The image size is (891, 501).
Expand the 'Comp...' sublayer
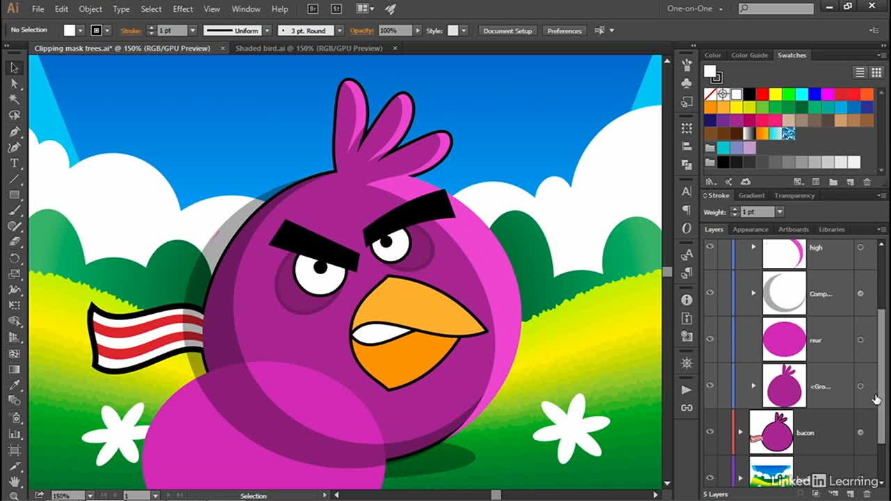point(753,293)
